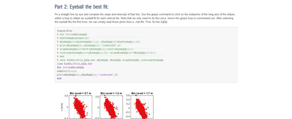Click the "subplot(3,3,i)" code line

(67, 71)
